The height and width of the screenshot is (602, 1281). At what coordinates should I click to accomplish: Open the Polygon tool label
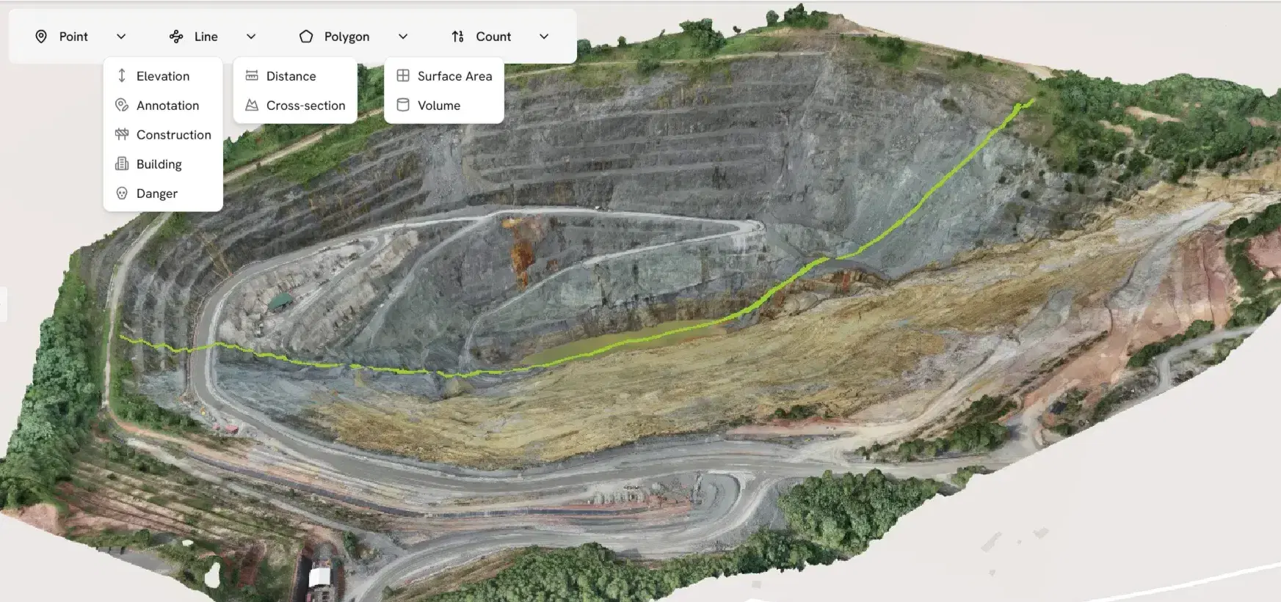pos(346,37)
